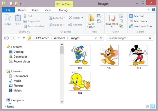Click Invert selection in the ribbon
Screen dimensions: 158x111
click(x=140, y=26)
